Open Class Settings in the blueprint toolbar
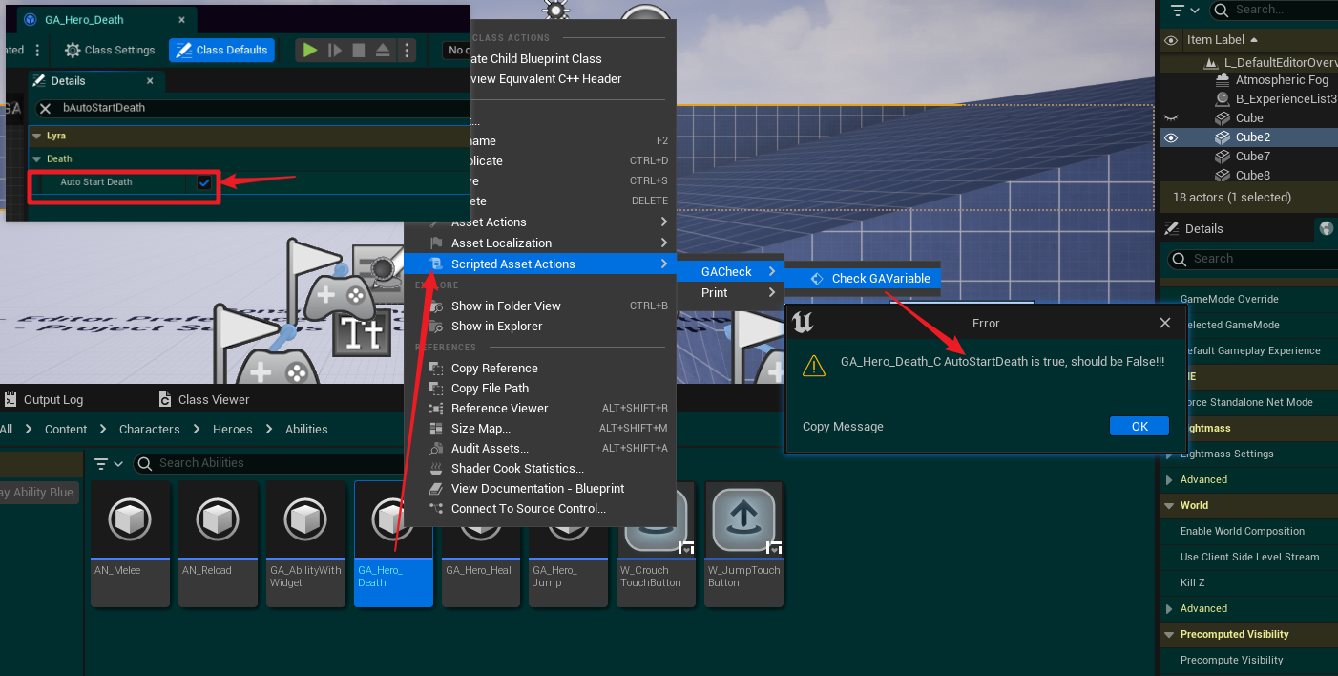The image size is (1338, 676). click(x=109, y=50)
